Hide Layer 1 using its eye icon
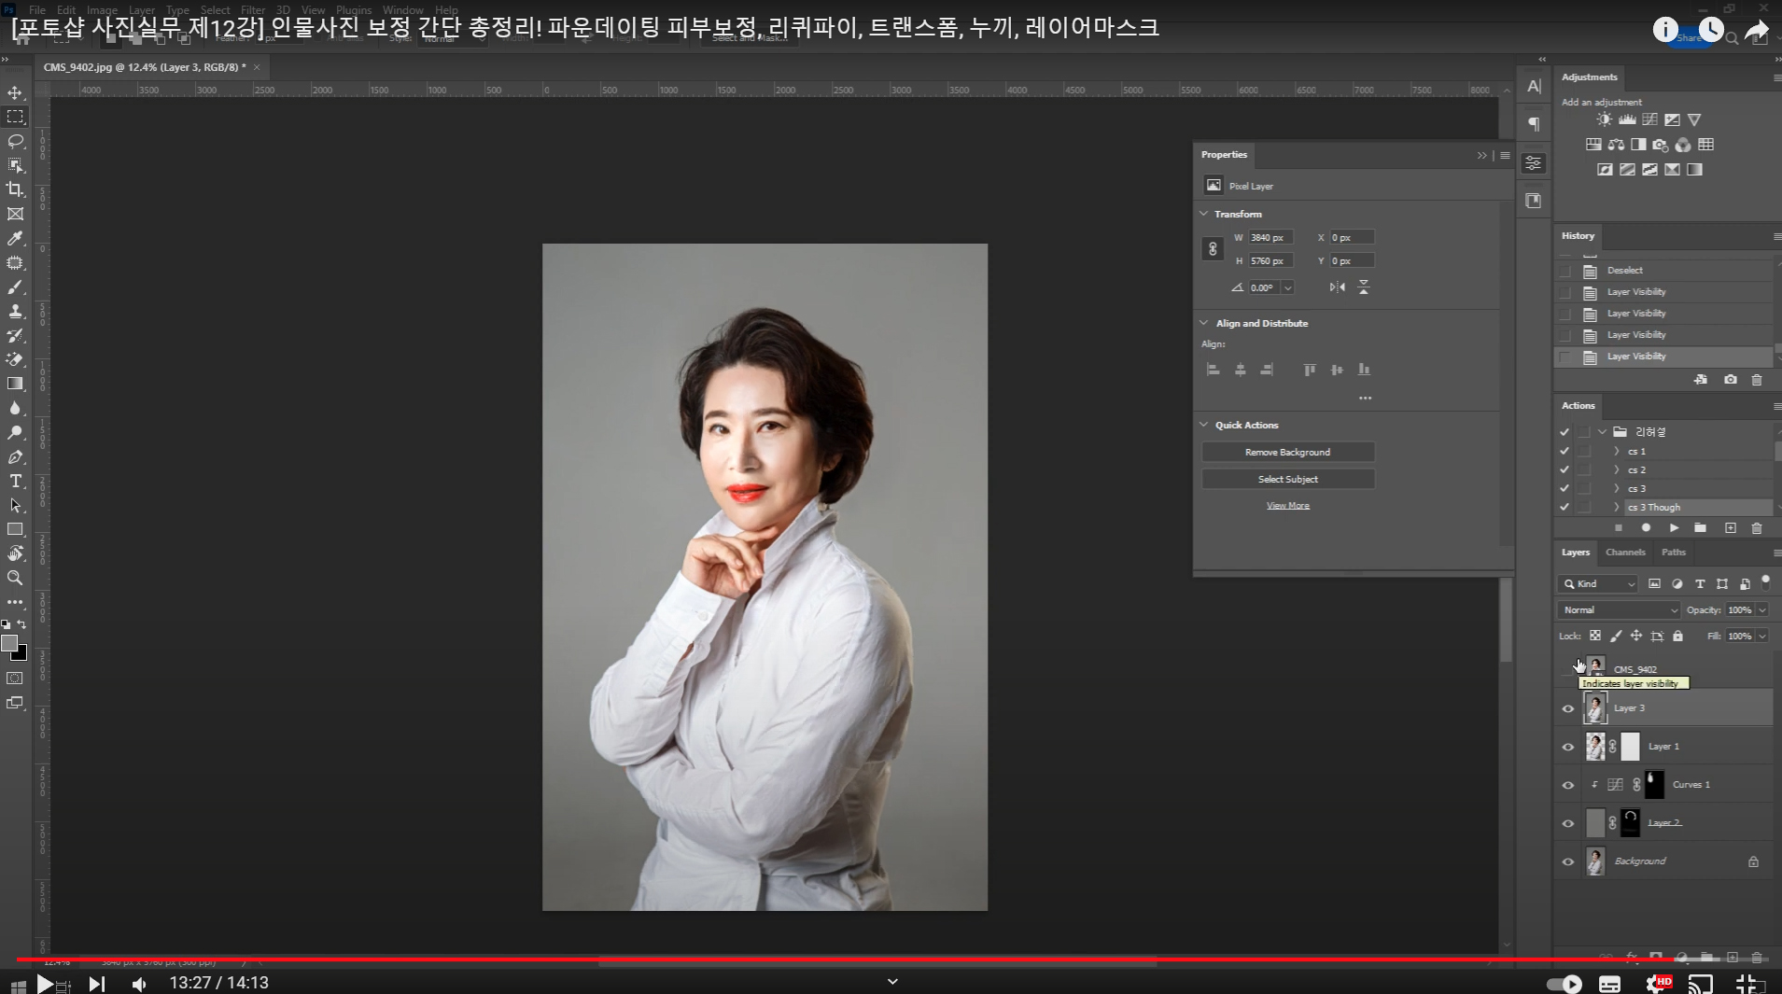Viewport: 1782px width, 994px height. click(x=1568, y=747)
